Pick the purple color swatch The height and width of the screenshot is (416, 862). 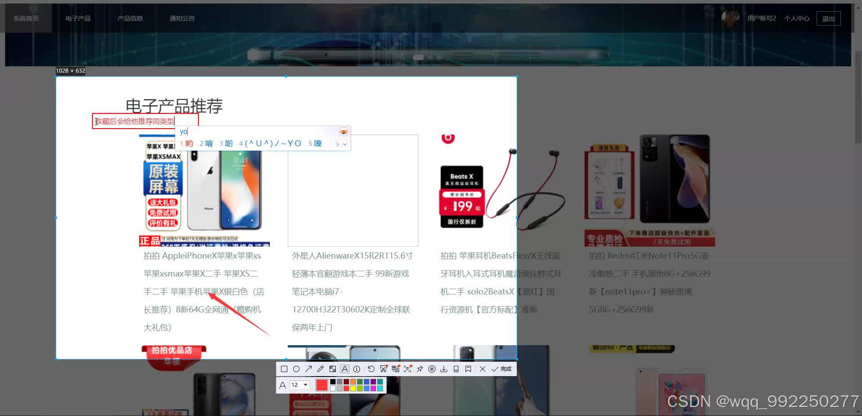point(373,381)
